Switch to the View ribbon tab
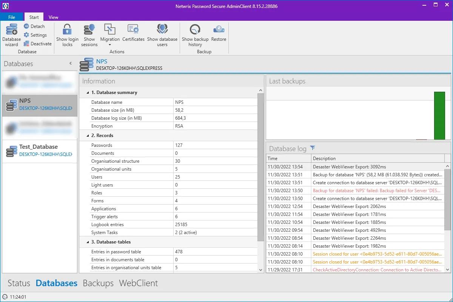 click(54, 17)
